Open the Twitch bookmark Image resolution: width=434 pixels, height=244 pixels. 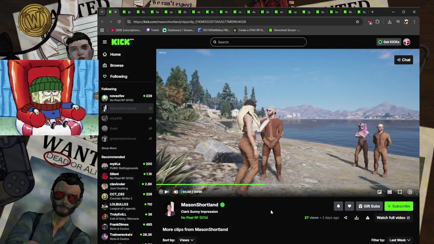(153, 30)
